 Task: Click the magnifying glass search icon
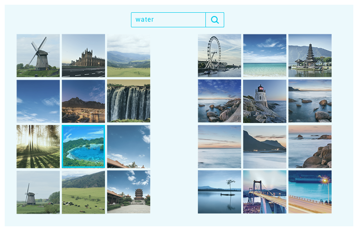215,20
